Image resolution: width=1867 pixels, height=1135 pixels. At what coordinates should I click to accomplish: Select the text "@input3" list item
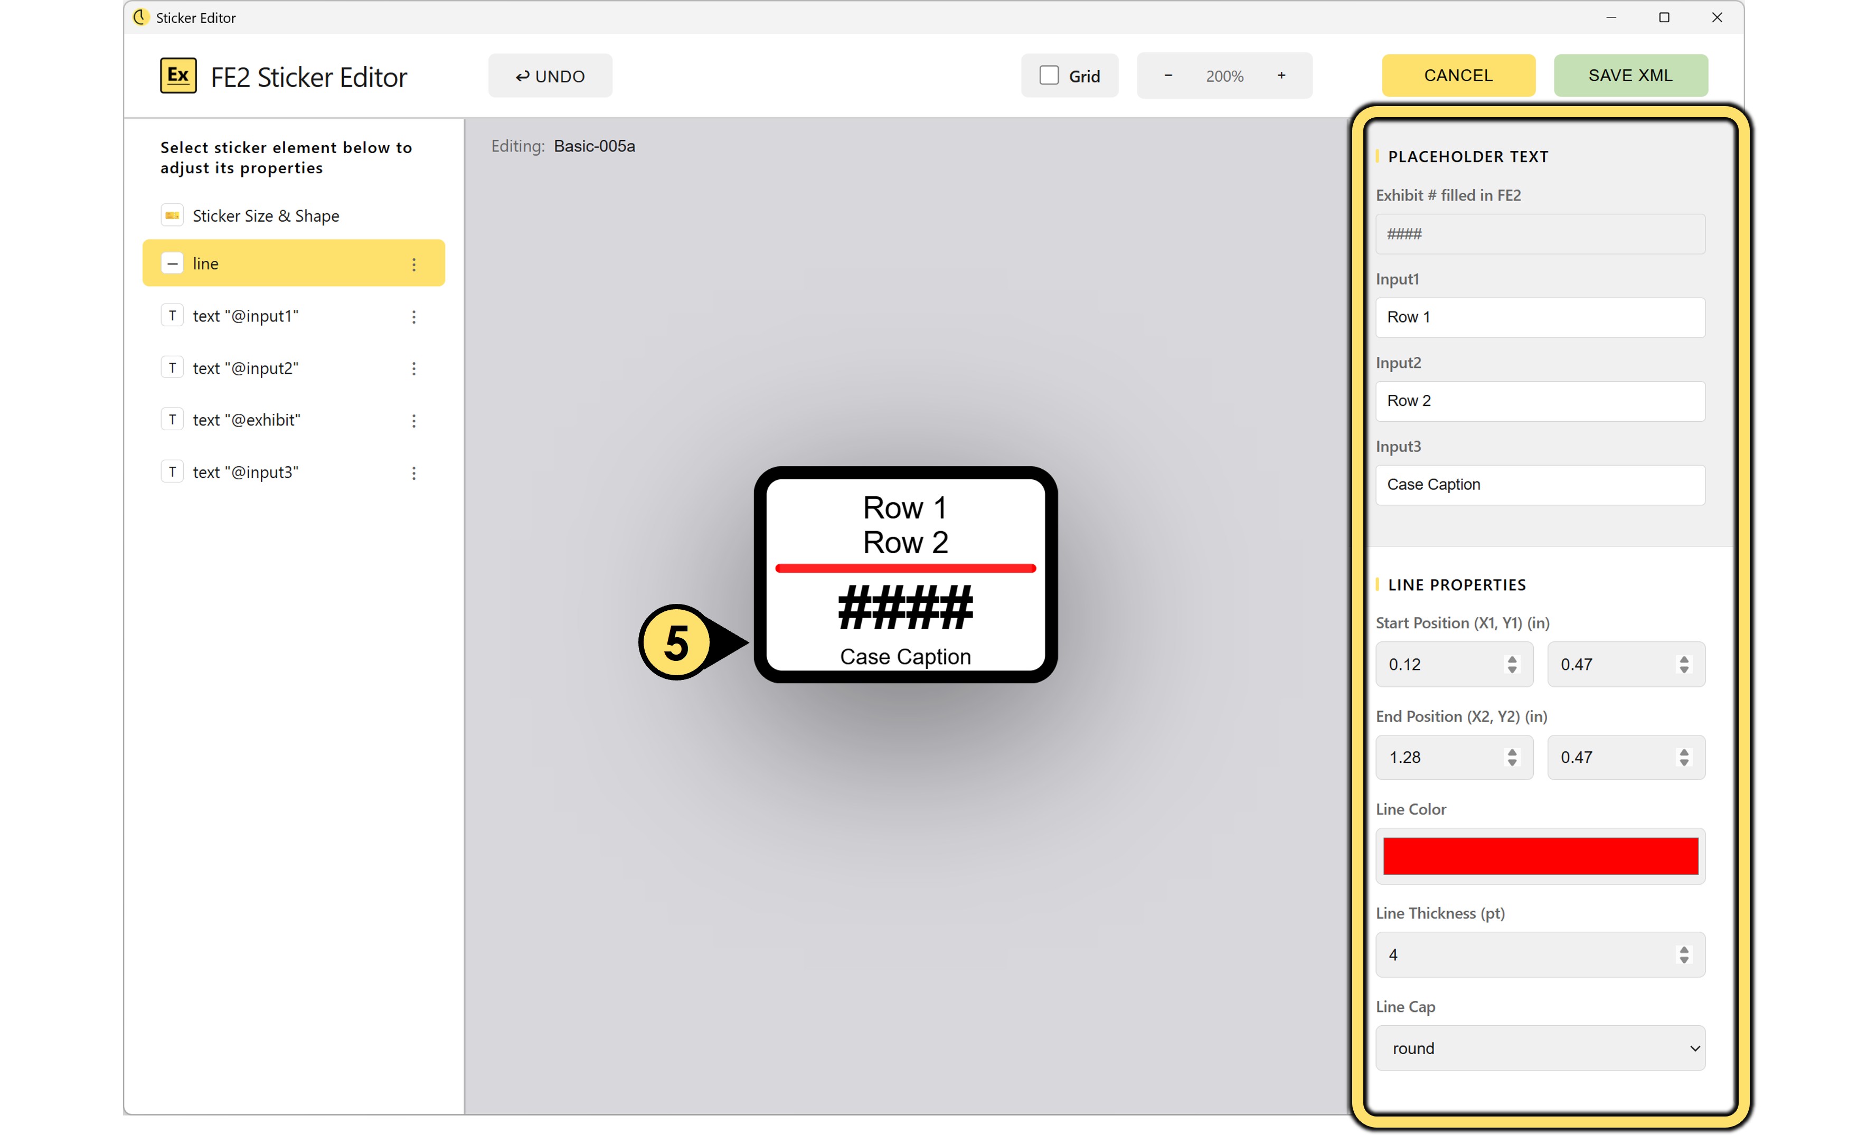pyautogui.click(x=245, y=473)
